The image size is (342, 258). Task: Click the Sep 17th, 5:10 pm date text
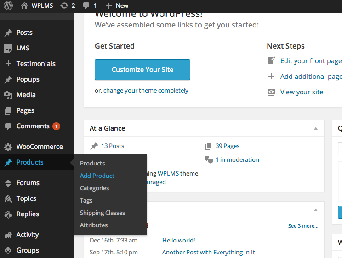[114, 253]
